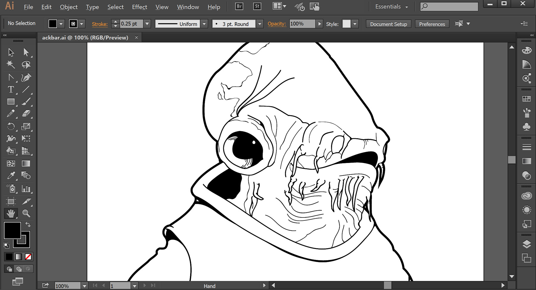Choose the Rotate tool

11,126
